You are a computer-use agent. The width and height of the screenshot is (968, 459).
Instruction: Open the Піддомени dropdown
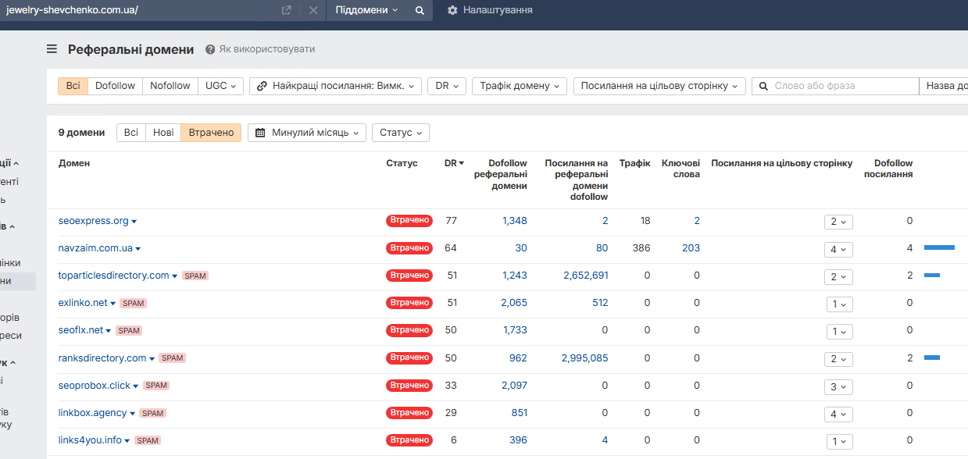(366, 10)
